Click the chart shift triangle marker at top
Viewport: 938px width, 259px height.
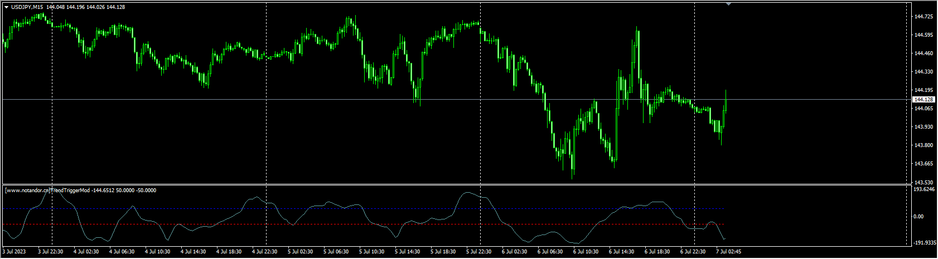tap(728, 4)
